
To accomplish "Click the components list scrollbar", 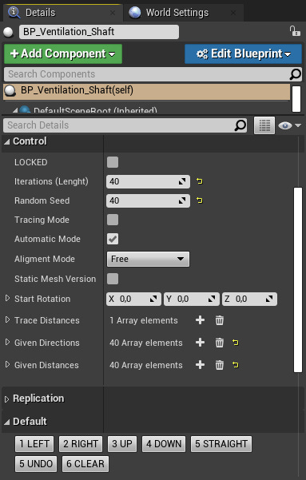I will (296, 98).
